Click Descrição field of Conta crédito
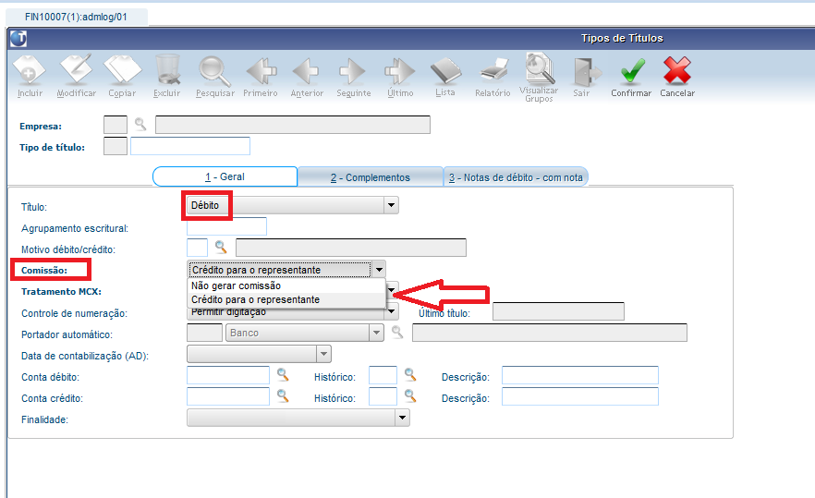815x498 pixels. coord(580,396)
